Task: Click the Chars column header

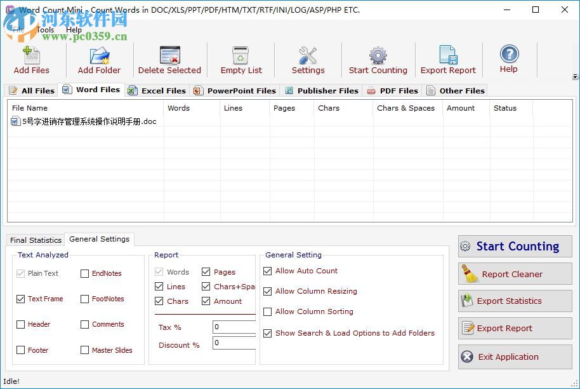Action: click(344, 108)
